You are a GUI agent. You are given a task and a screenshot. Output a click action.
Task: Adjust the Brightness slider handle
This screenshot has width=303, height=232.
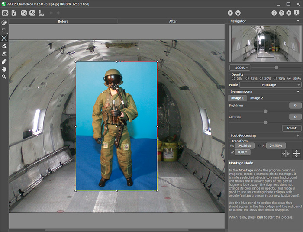point(265,111)
